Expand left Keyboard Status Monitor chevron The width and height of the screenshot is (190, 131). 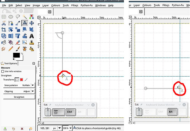(x=88, y=105)
